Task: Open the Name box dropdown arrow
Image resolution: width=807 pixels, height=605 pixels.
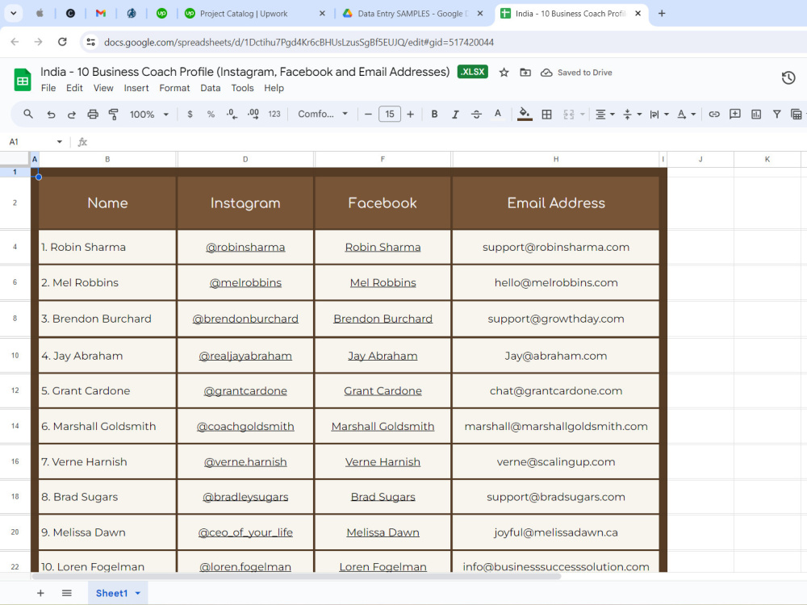Action: pyautogui.click(x=60, y=142)
